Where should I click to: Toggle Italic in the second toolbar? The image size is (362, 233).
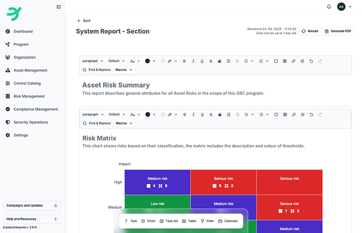tap(193, 115)
